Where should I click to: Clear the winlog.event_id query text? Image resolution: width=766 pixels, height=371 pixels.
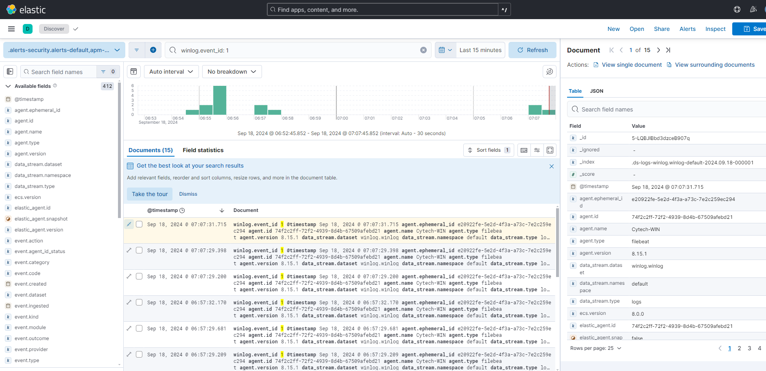tap(423, 50)
